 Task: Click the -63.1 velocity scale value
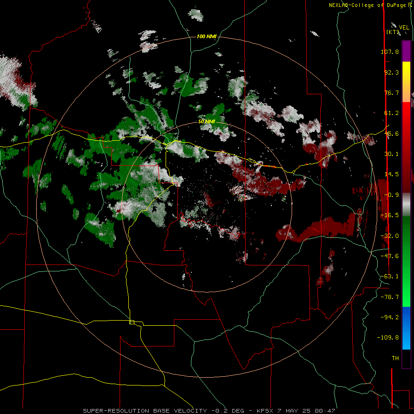[390, 276]
